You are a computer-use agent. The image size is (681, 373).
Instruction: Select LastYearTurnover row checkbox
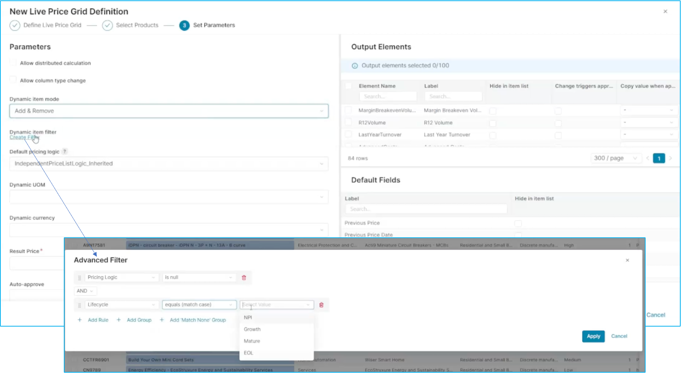[x=348, y=134]
